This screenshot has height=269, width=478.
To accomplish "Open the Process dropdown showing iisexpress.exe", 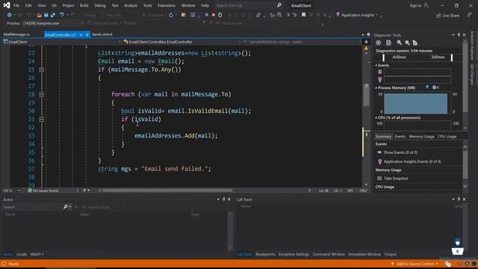I will coord(52,23).
